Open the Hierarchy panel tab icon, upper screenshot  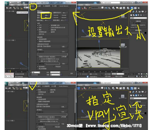tap(136, 12)
